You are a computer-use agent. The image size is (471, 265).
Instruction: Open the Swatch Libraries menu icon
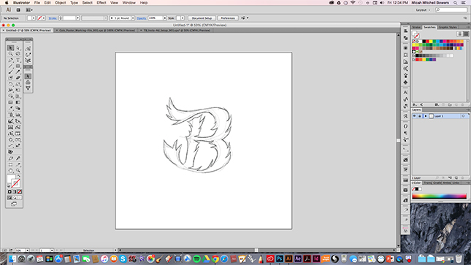[415, 104]
